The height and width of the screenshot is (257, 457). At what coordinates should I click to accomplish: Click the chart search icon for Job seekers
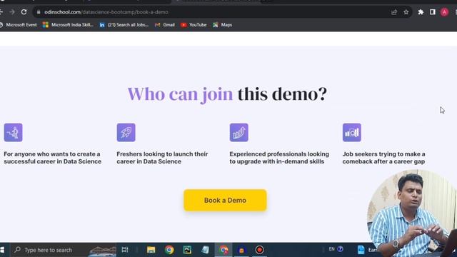352,133
